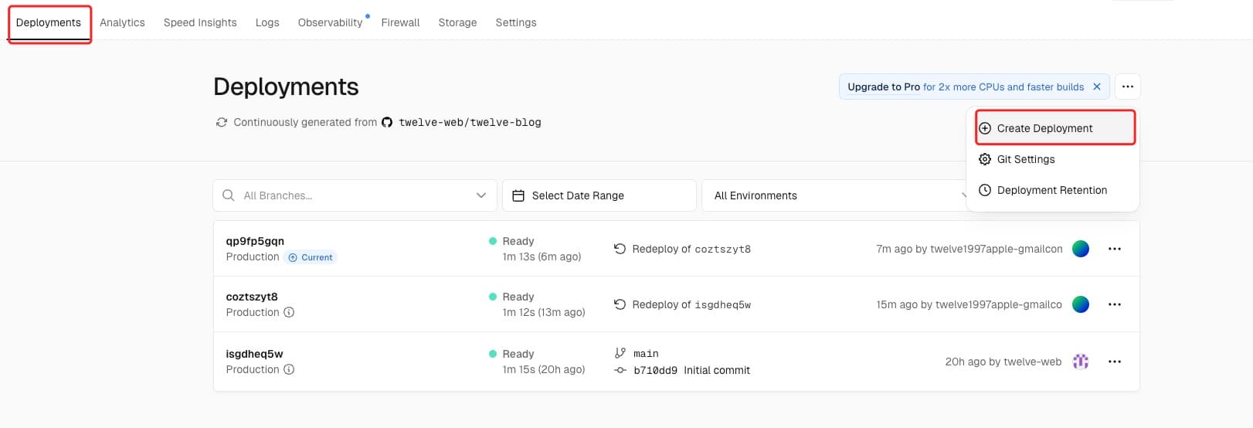This screenshot has width=1253, height=428.
Task: Click the Ready status of qp9fp5gqn
Action: coord(511,241)
